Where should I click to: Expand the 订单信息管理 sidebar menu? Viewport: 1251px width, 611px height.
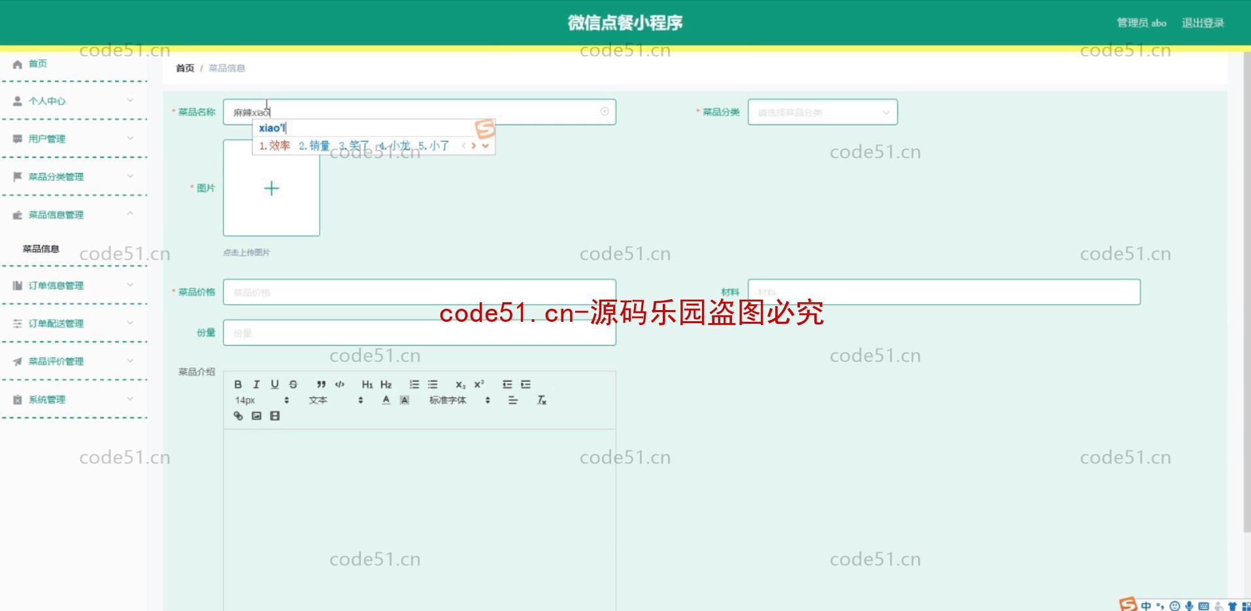[x=74, y=285]
